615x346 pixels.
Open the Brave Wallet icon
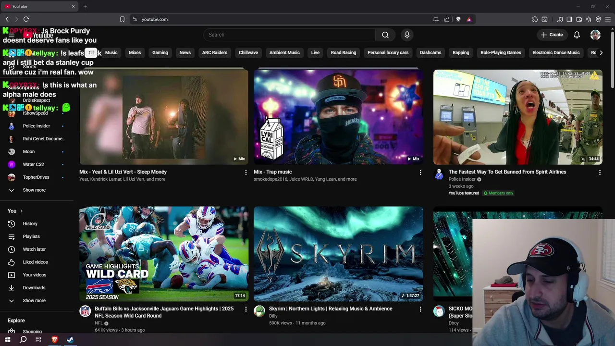(x=579, y=19)
